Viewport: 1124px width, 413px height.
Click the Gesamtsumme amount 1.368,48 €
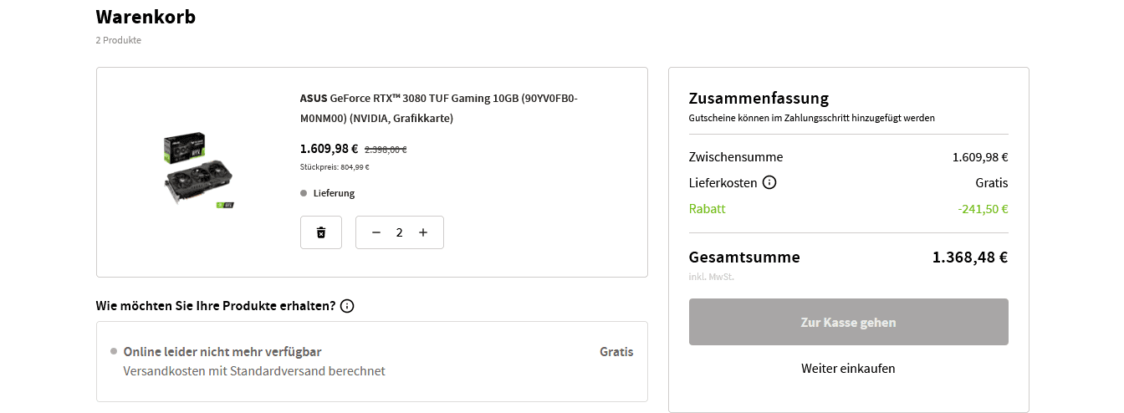pyautogui.click(x=970, y=257)
